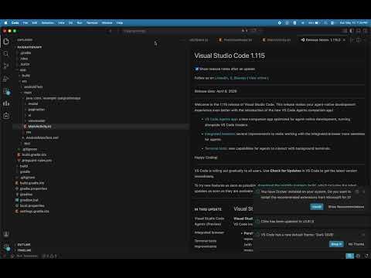The width and height of the screenshot is (371, 278).
Task: Click the Apple menu logo
Action: (5, 22)
